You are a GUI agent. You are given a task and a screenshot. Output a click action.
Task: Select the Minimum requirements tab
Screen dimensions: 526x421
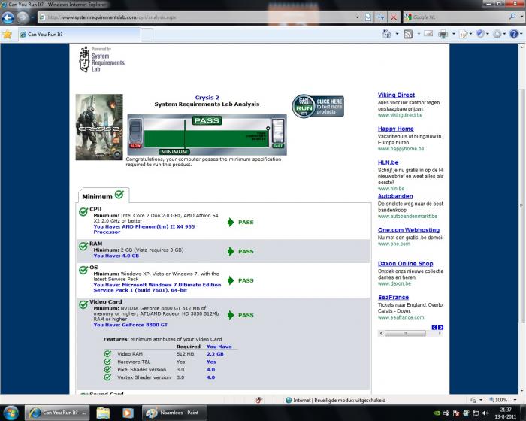pos(102,195)
